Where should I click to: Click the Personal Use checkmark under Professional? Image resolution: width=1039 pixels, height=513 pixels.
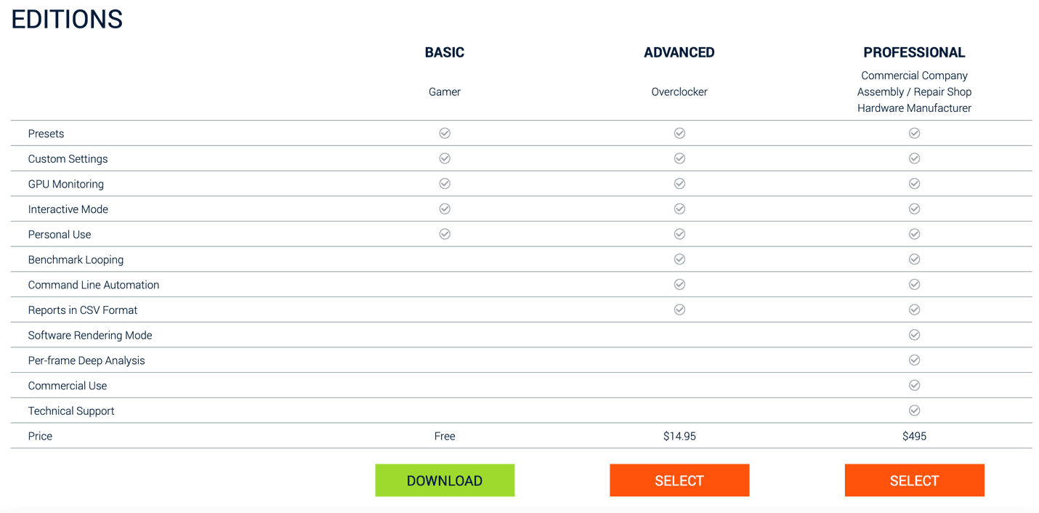914,234
